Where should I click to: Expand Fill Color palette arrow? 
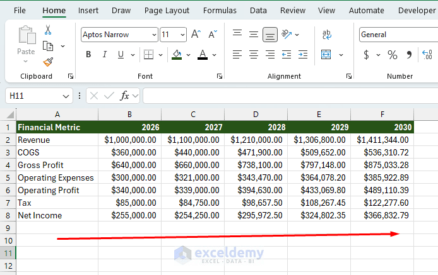(189, 55)
